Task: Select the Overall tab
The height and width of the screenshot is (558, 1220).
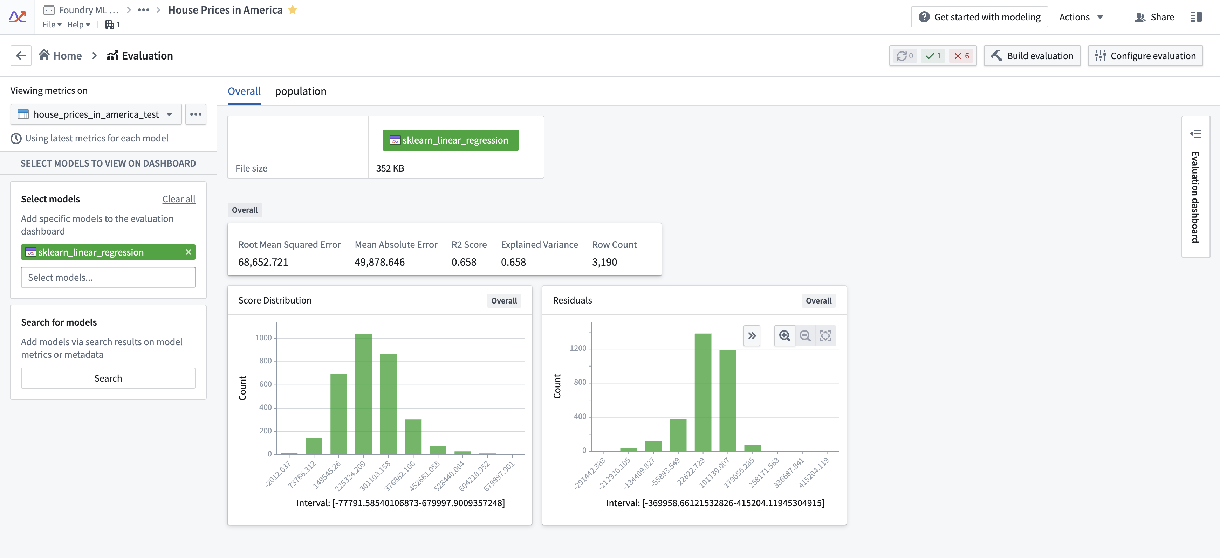Action: click(244, 91)
